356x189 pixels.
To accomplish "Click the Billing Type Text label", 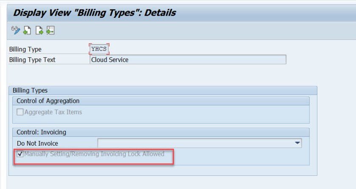I will [x=32, y=60].
